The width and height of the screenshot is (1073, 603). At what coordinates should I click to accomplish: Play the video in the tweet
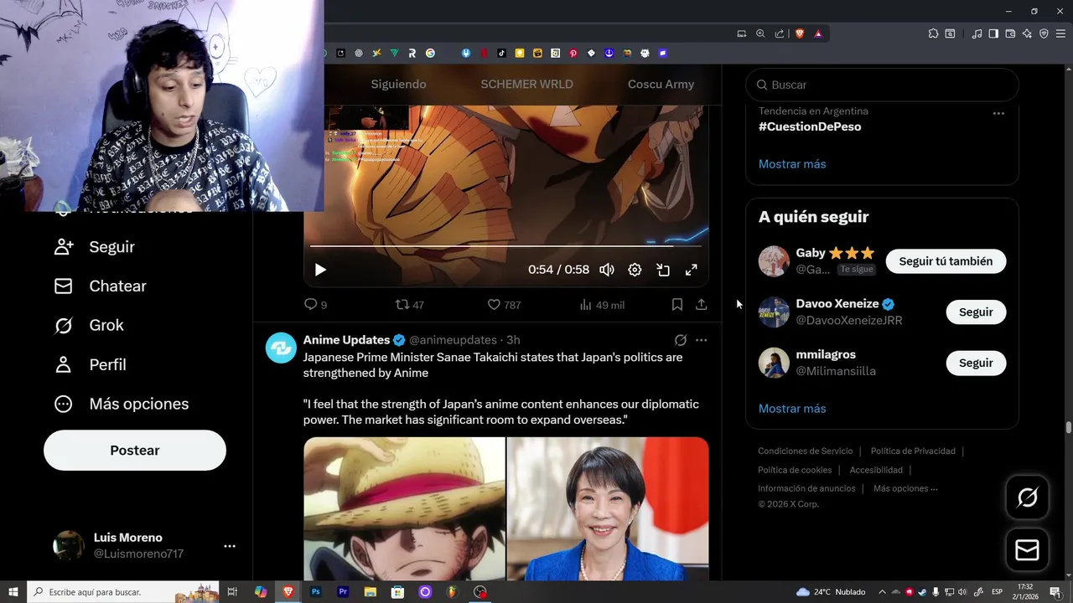(320, 270)
